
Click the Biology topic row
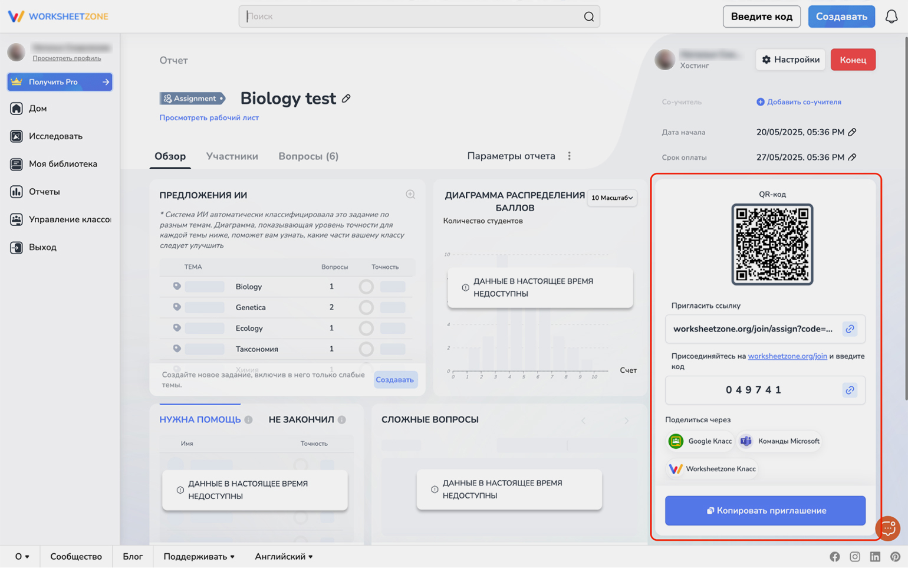(287, 287)
